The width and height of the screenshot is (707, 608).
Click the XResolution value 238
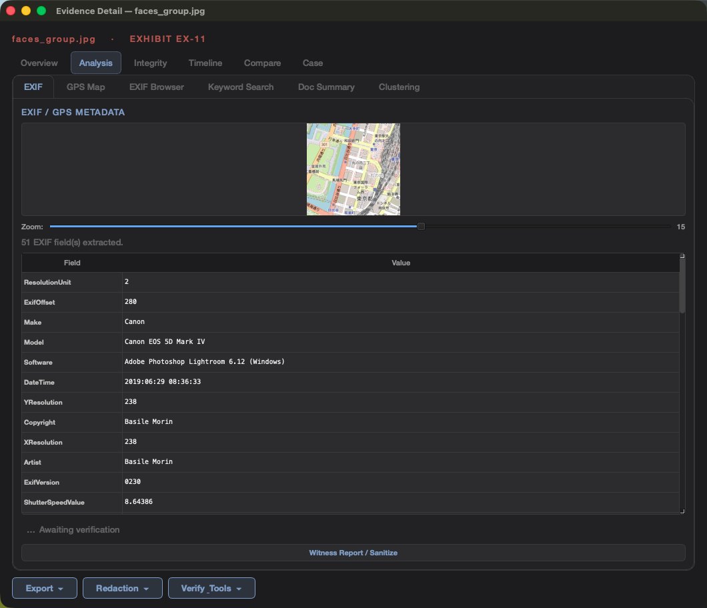401,442
